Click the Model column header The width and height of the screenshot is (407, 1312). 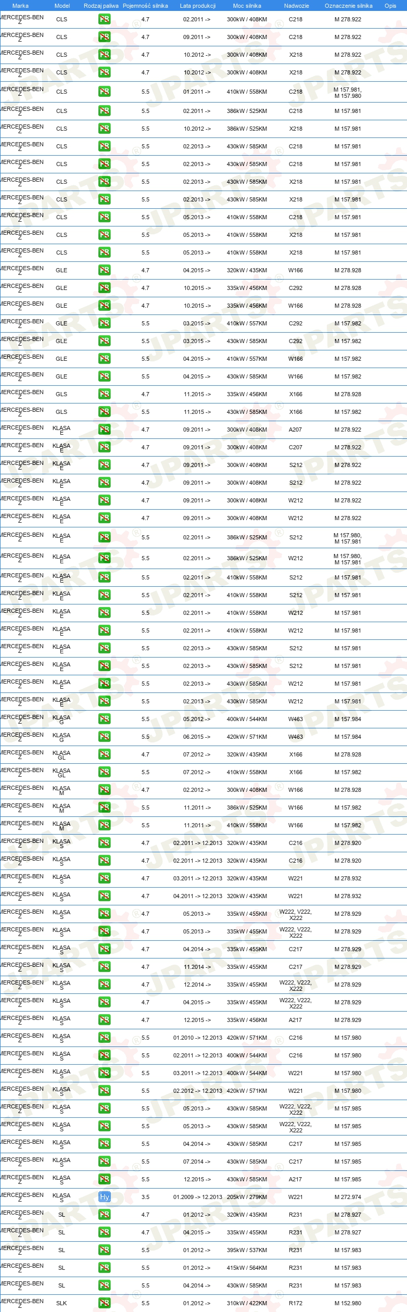pyautogui.click(x=62, y=6)
